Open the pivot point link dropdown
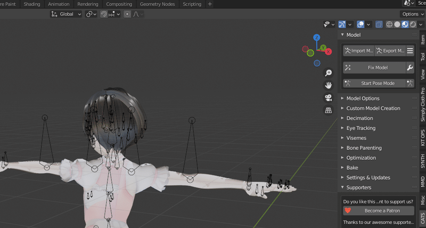The height and width of the screenshot is (228, 426). (x=91, y=14)
